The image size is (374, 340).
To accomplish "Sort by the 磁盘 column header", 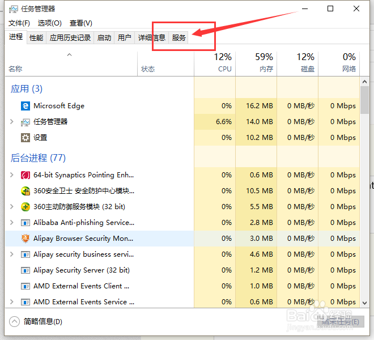I will [x=297, y=64].
